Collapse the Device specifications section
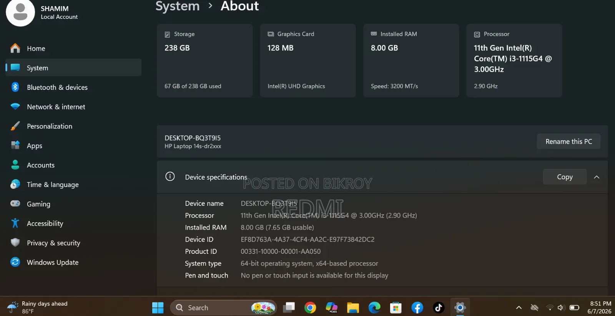 [597, 177]
